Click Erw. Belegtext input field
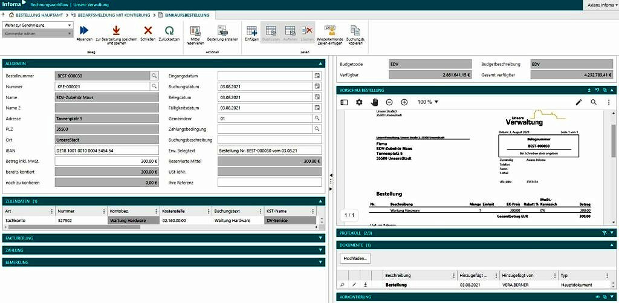Screen dimensions: 619x303 tap(270, 151)
